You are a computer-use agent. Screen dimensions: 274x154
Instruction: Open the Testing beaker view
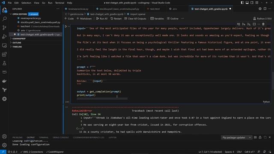click(x=4, y=63)
